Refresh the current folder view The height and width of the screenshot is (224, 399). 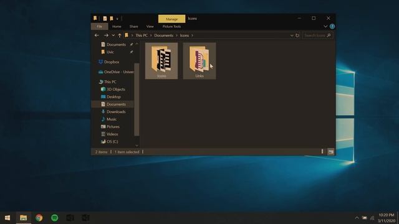[x=297, y=35]
